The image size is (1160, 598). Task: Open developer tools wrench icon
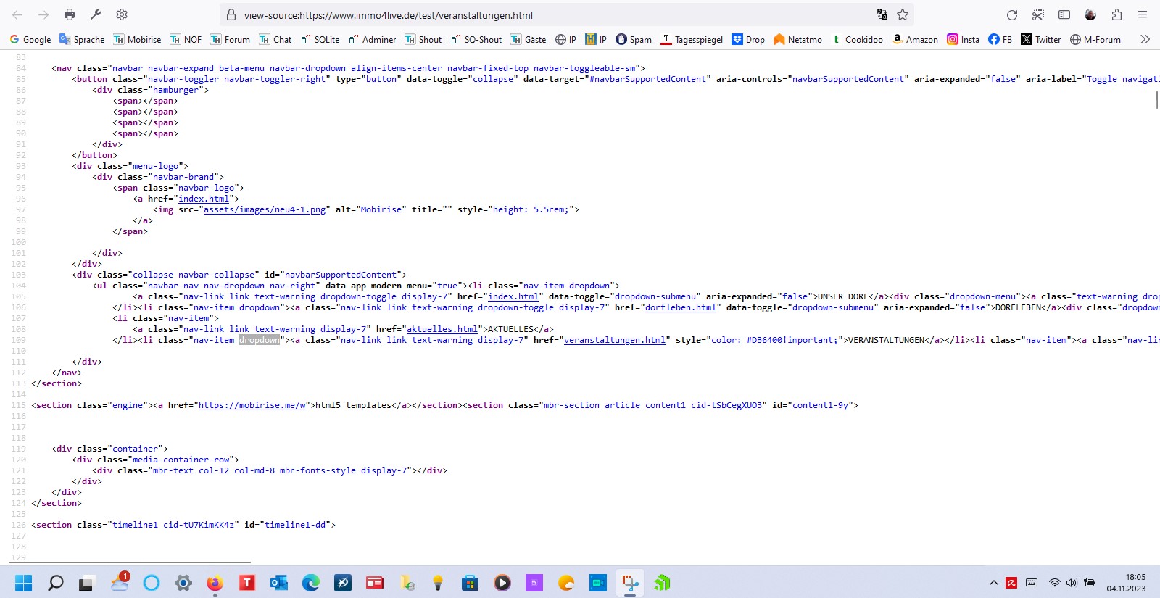pos(96,14)
